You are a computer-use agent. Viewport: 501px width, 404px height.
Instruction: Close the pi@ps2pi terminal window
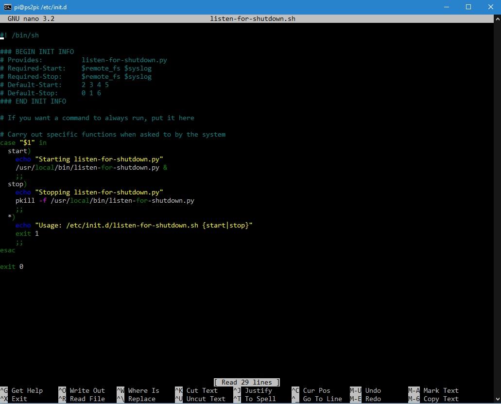[490, 7]
